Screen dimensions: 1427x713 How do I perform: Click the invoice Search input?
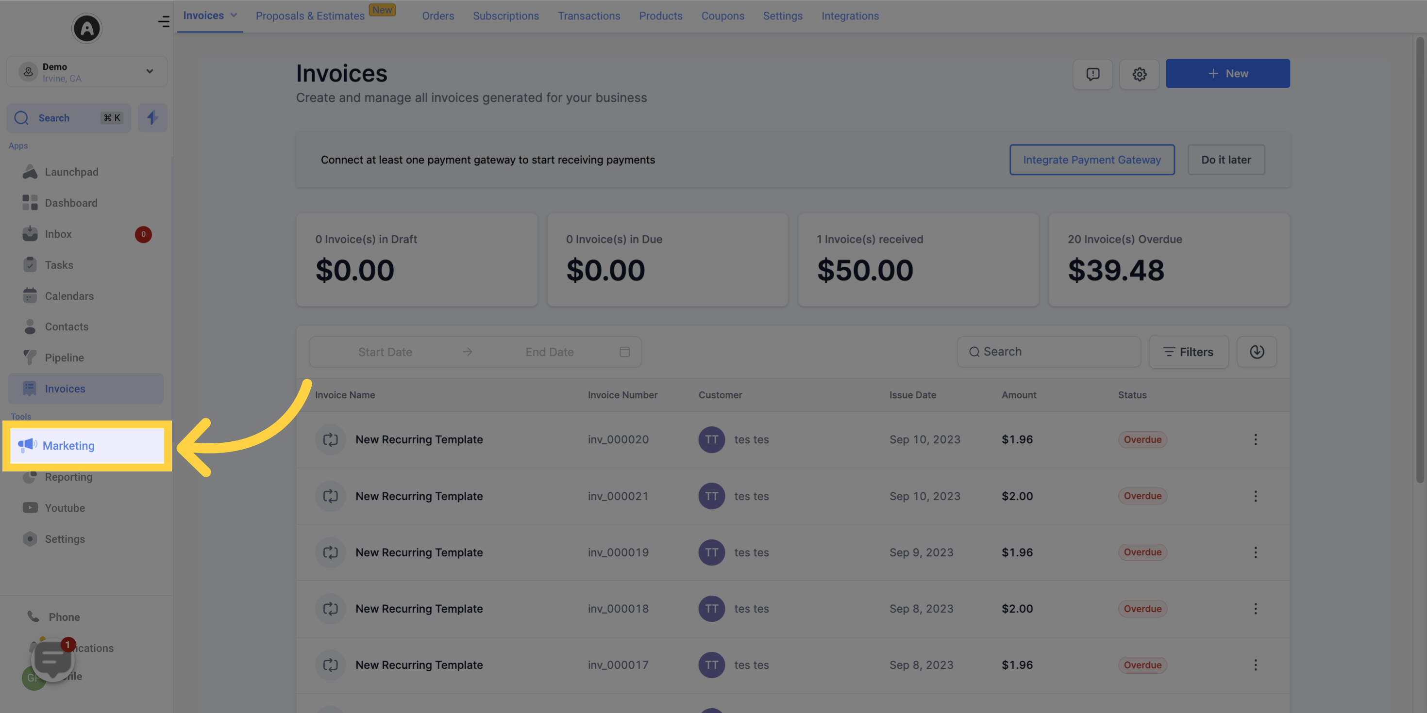pos(1049,352)
